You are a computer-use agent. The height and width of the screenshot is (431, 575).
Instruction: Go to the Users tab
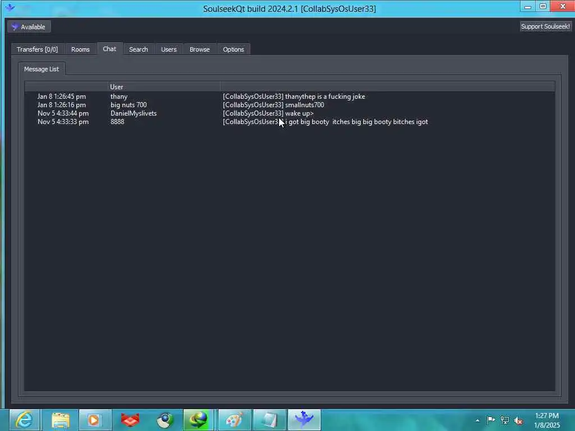click(168, 49)
